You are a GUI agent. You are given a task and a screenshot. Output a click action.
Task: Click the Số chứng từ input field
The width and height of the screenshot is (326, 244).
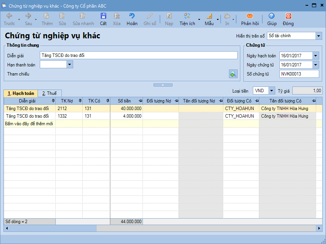click(299, 74)
